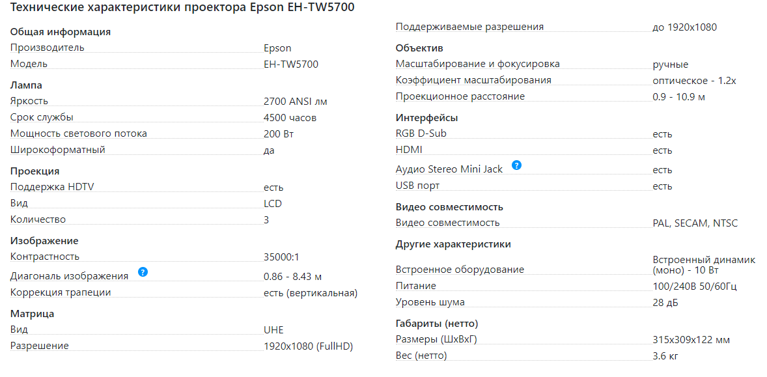Click the model value EH-TW5700

pyautogui.click(x=291, y=64)
